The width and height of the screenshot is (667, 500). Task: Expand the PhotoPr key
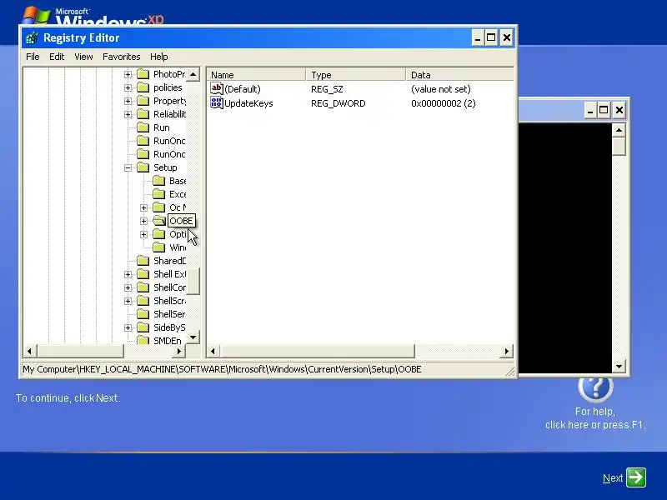pyautogui.click(x=128, y=74)
